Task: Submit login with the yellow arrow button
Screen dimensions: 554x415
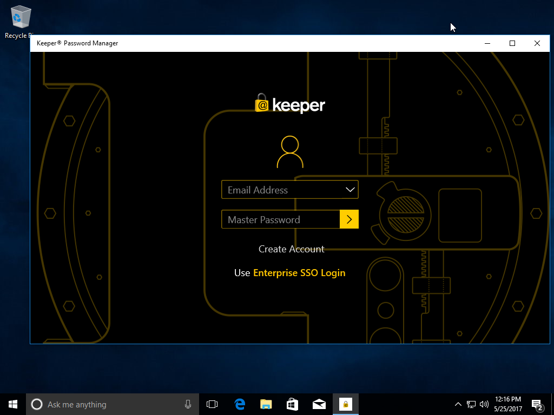Action: (349, 219)
